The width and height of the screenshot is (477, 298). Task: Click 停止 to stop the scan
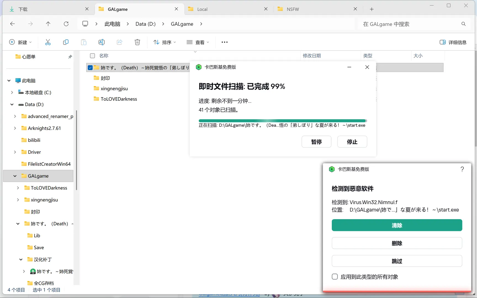click(352, 142)
